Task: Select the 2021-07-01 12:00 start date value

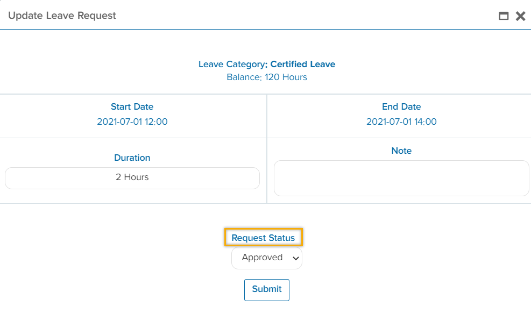Action: 132,122
